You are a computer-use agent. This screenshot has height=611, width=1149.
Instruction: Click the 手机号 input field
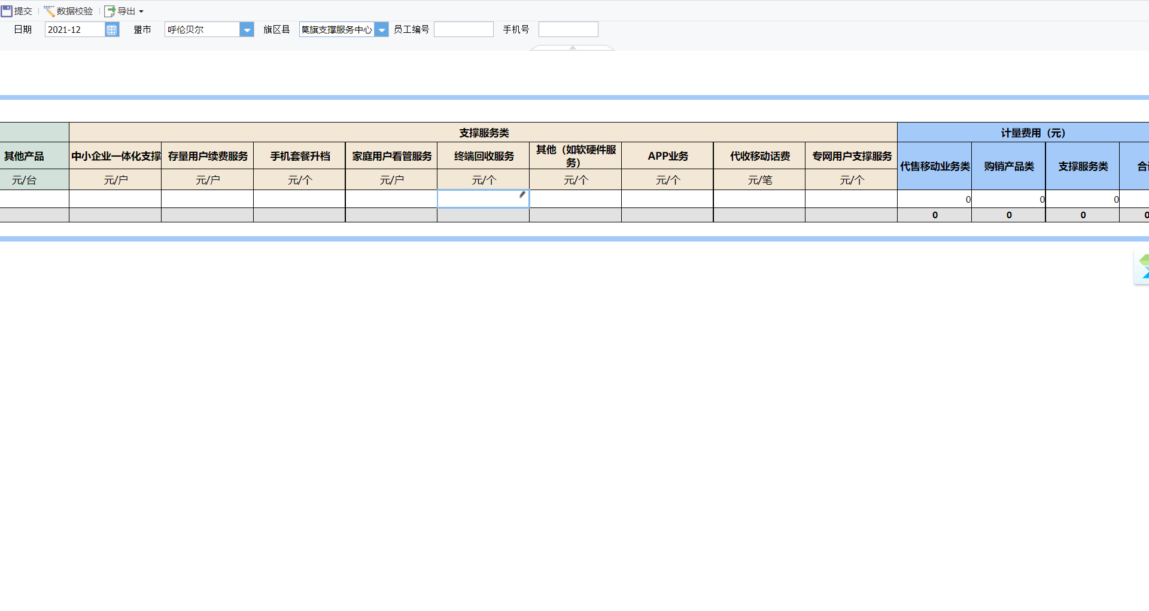point(569,29)
